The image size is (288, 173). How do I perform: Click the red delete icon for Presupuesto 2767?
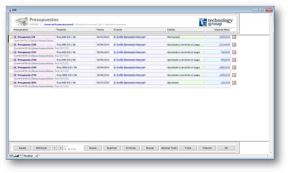234,52
